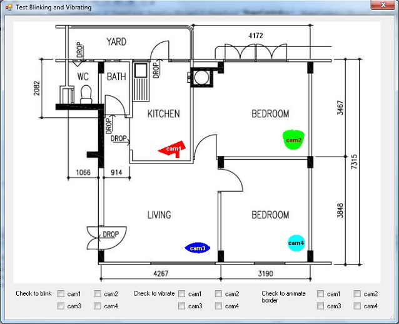Toggle blink checkbox for cam3
The width and height of the screenshot is (399, 324).
(x=61, y=306)
